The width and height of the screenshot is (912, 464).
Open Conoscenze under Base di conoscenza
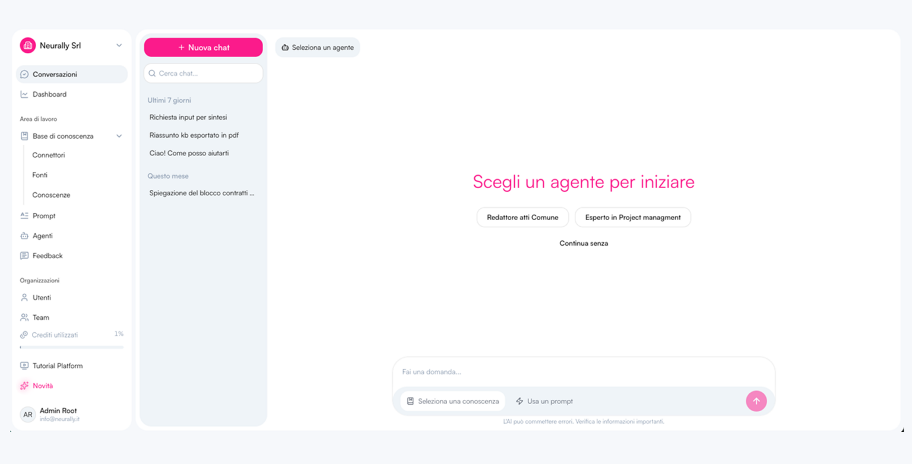tap(51, 195)
